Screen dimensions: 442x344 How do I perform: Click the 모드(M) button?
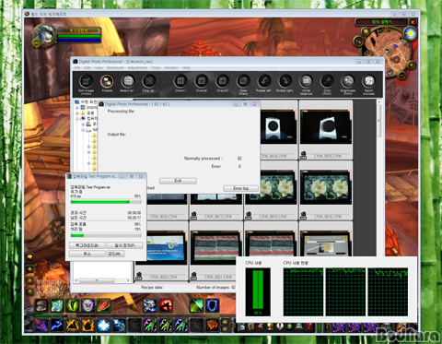coord(115,254)
